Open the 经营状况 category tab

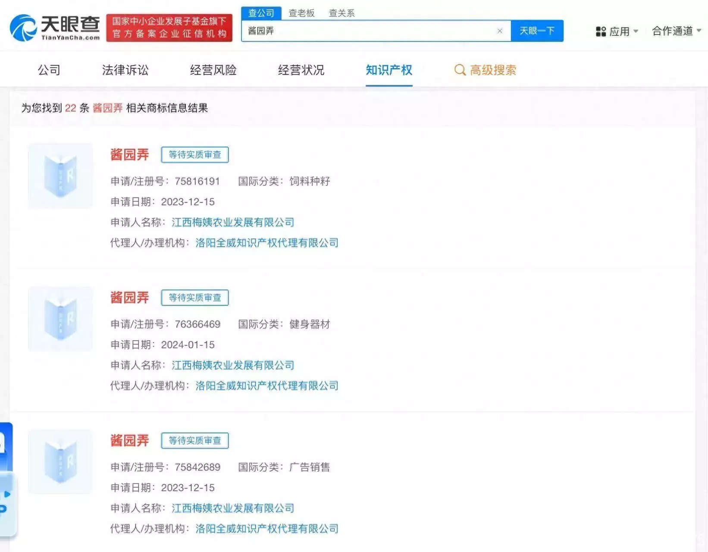[x=301, y=70]
